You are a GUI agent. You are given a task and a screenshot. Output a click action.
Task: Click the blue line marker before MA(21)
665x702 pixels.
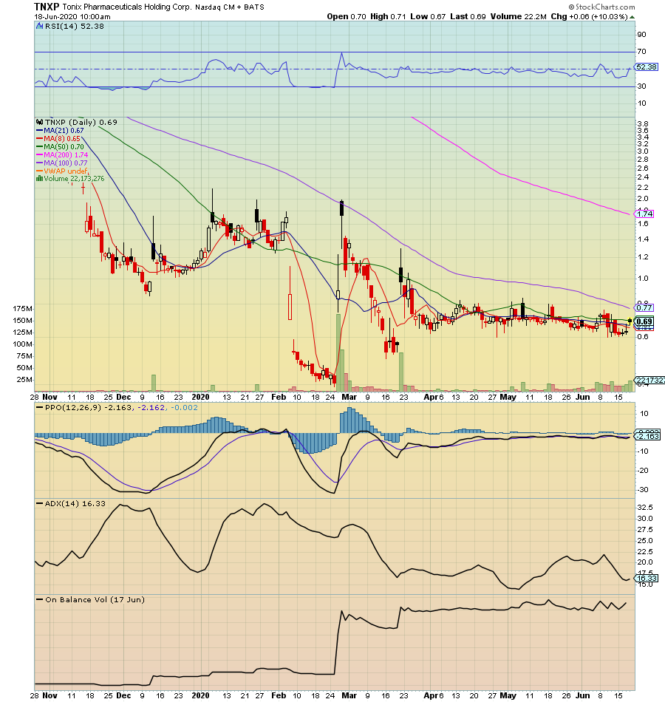(40, 130)
